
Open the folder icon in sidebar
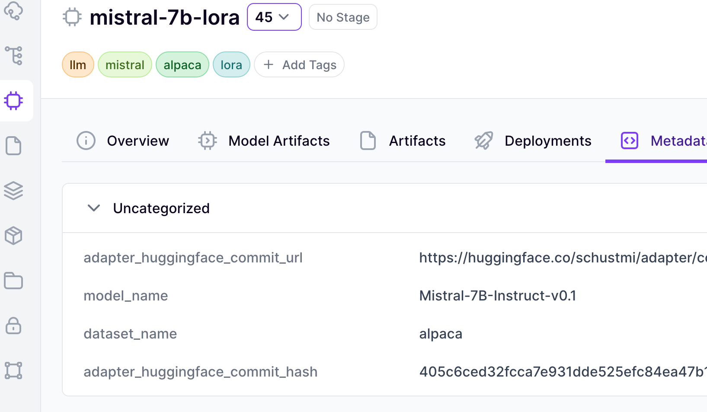[x=14, y=281]
